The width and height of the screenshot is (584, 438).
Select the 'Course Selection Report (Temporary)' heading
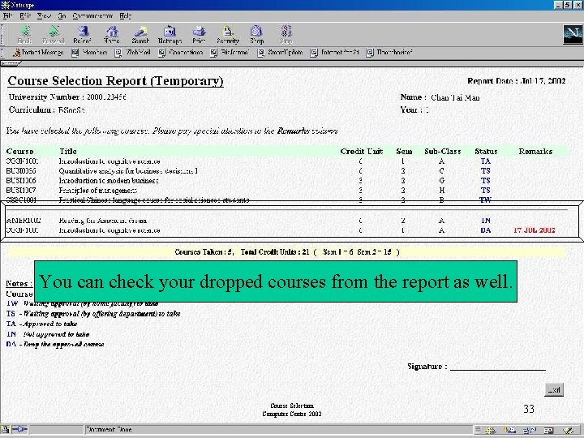[x=115, y=81]
